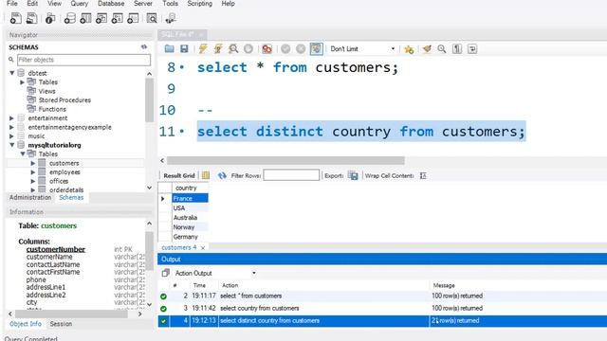Roll back the transaction icon
607x341 pixels.
301,48
